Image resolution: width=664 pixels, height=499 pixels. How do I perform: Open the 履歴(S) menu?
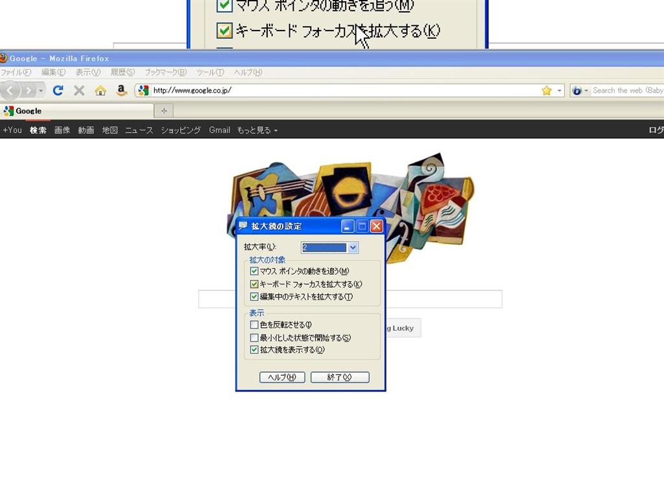coord(123,72)
